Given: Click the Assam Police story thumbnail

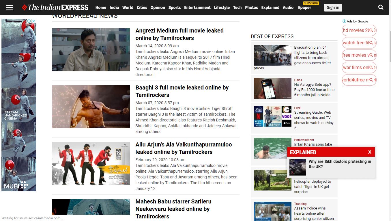Looking at the screenshot, I should coord(273,212).
